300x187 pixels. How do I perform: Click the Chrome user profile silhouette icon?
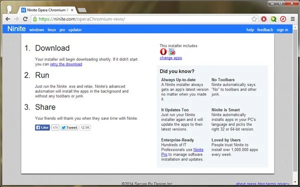9,9
